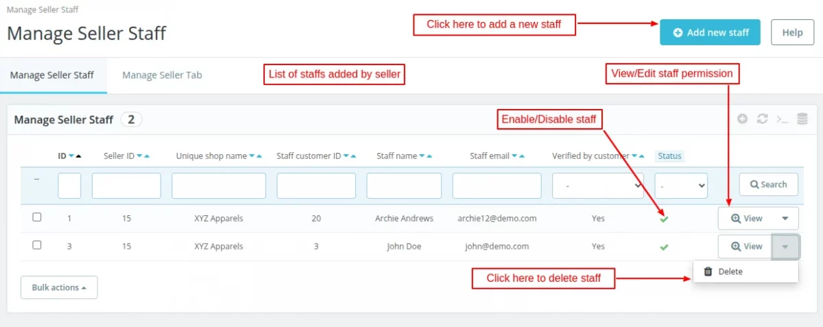Show the SQL query terminal icon
The height and width of the screenshot is (327, 823).
pyautogui.click(x=782, y=119)
